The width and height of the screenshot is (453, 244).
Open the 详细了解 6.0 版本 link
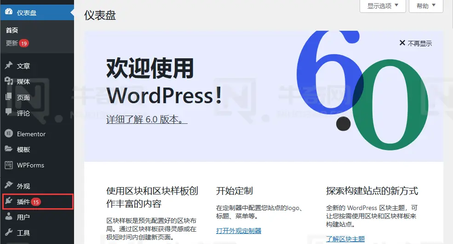[147, 119]
